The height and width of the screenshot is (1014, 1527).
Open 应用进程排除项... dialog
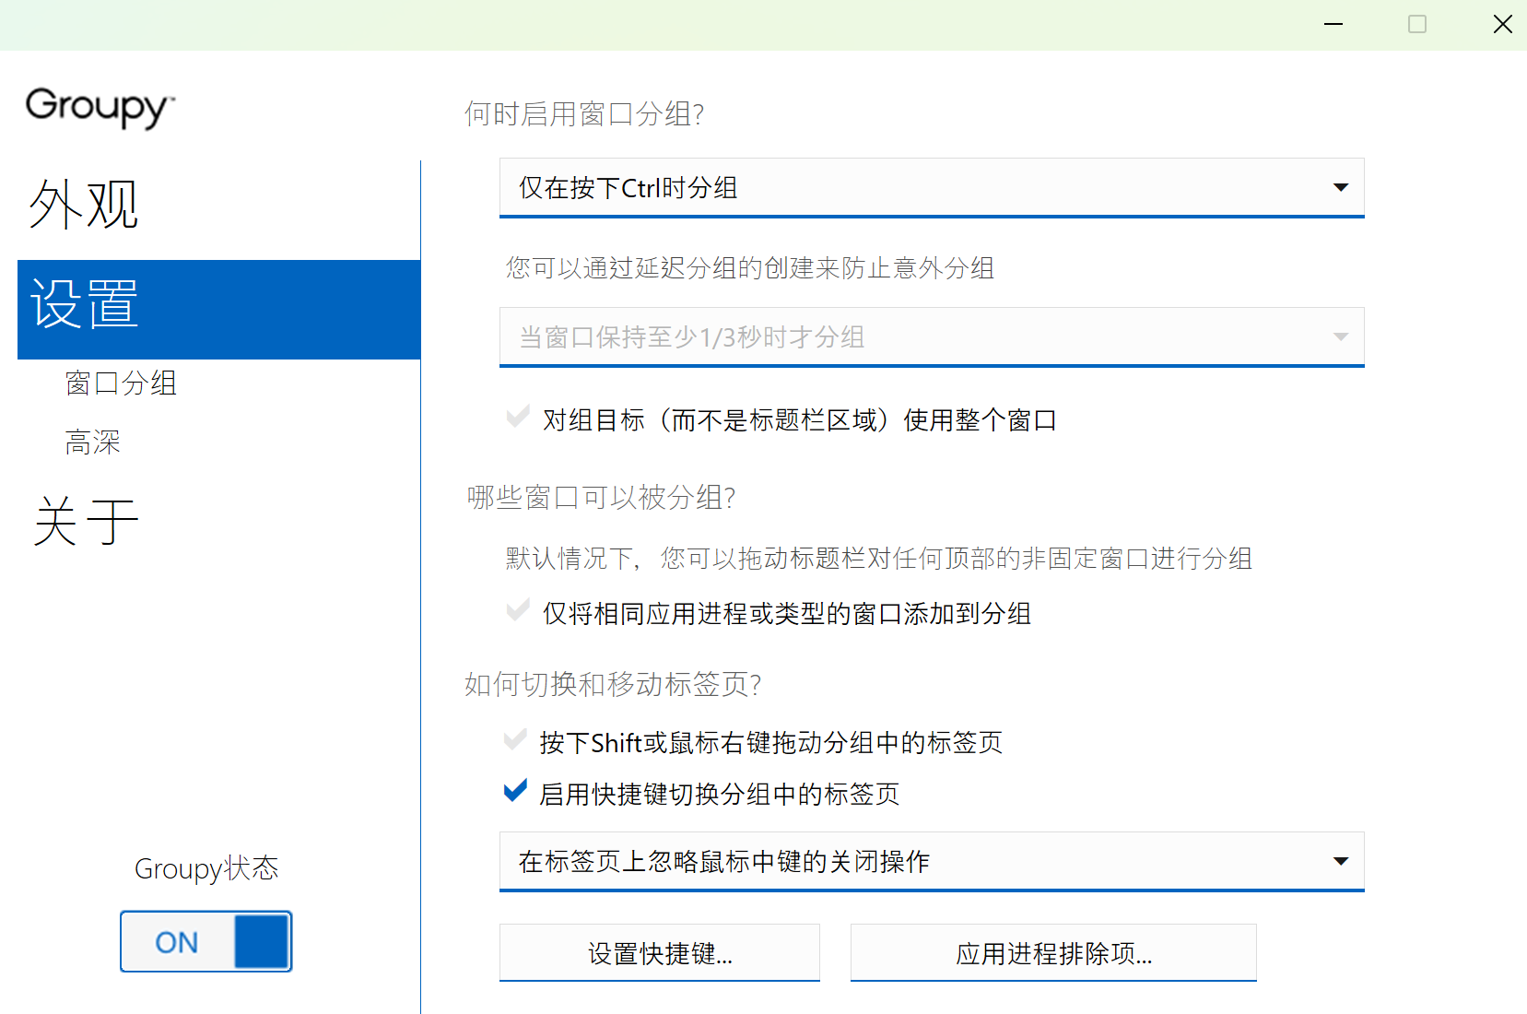coord(1053,953)
